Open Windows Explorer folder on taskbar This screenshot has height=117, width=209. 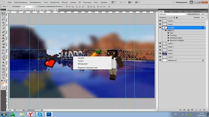tap(22, 114)
